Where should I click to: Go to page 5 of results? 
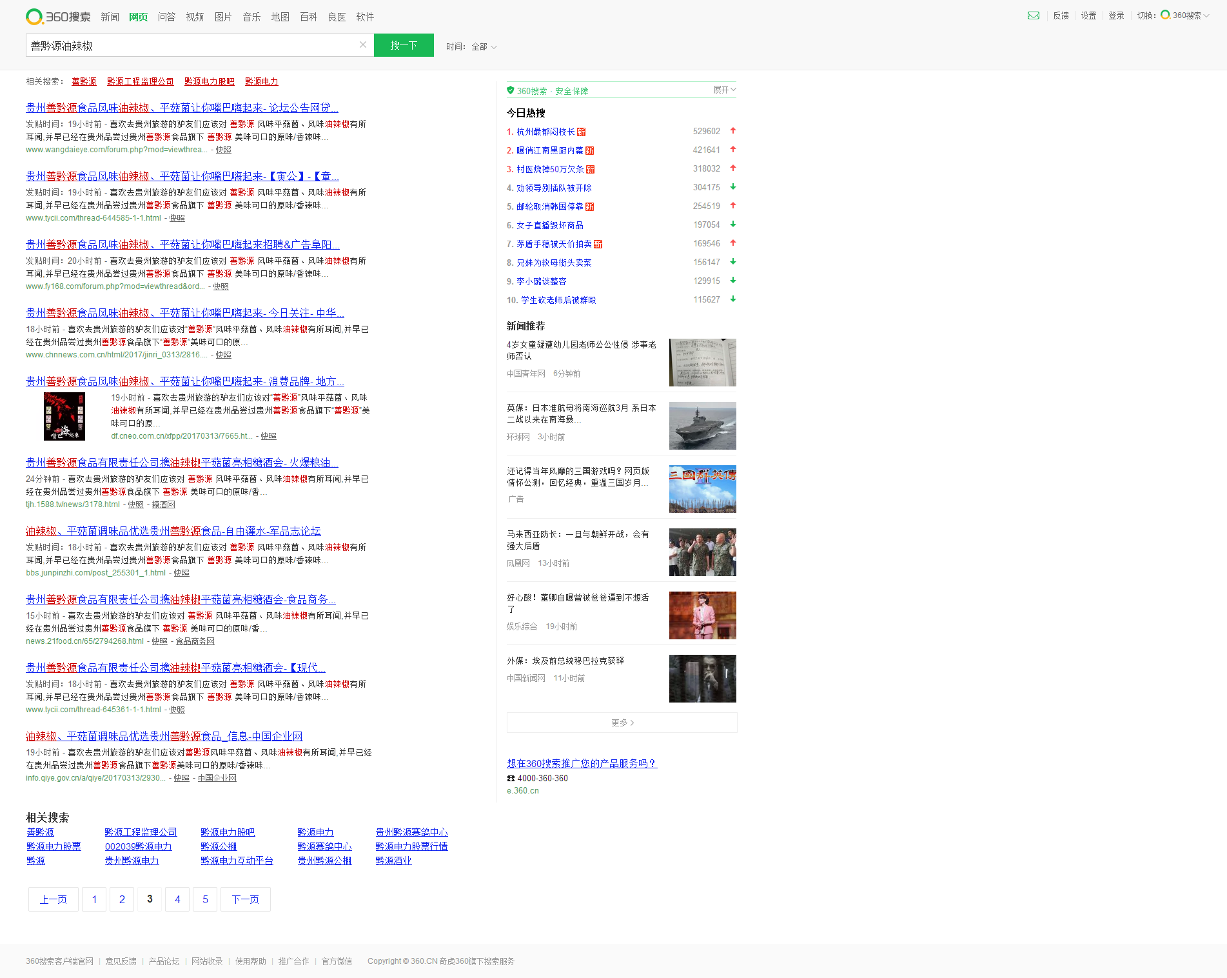(205, 899)
